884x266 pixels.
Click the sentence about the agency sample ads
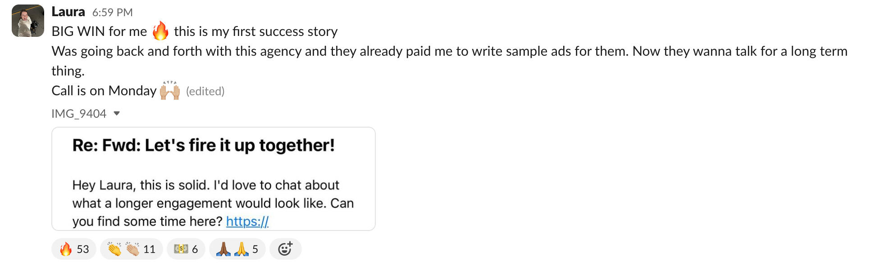[x=449, y=51]
